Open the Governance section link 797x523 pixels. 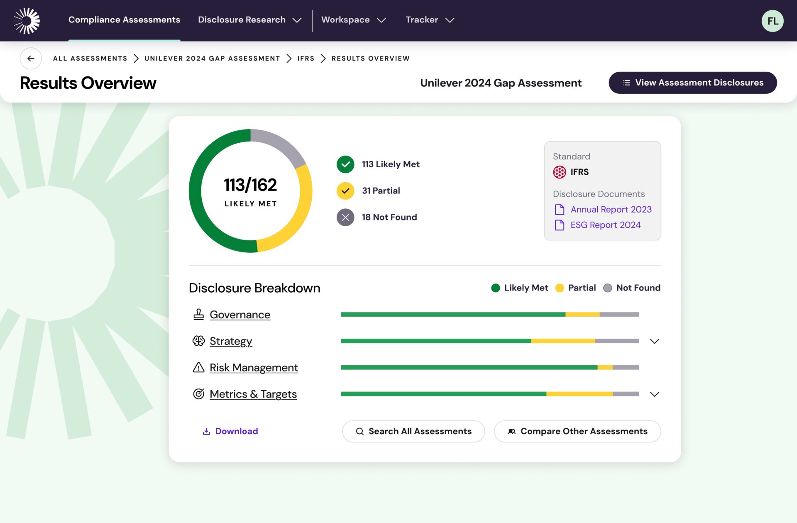240,315
